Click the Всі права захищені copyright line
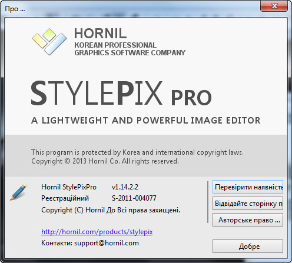Viewport: 292px width, 263px height. point(111,210)
